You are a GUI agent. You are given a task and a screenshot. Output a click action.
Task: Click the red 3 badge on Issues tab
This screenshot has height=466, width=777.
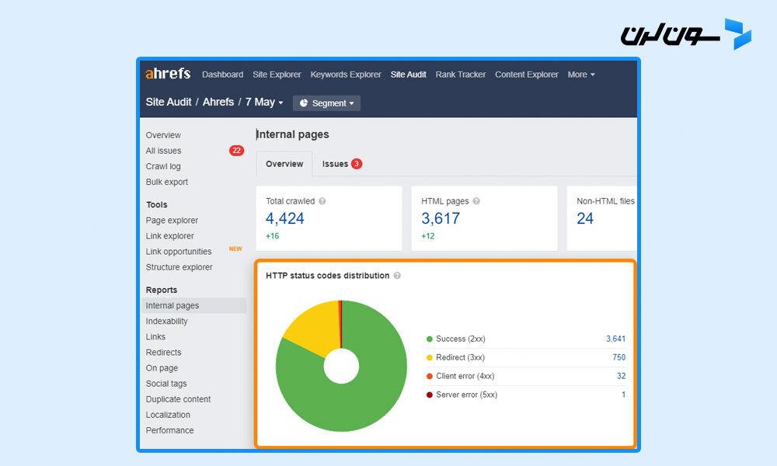[357, 164]
